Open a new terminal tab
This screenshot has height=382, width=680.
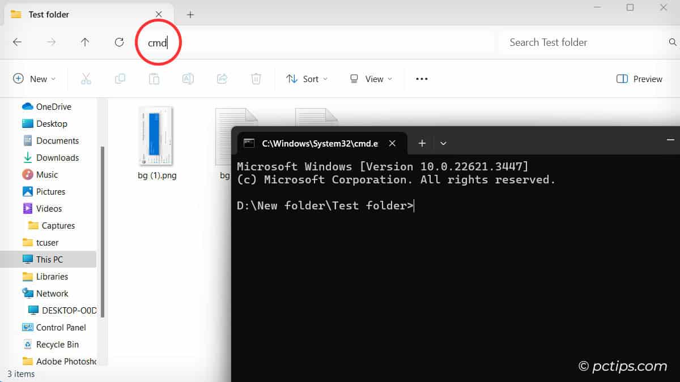coord(422,143)
